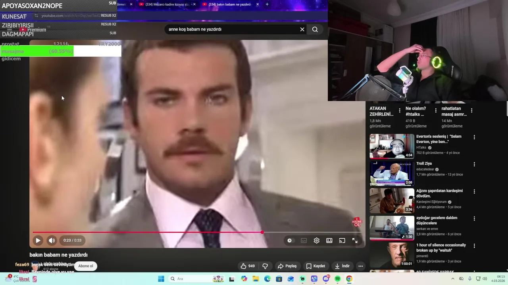This screenshot has width=508, height=285.
Task: Mute the video with the speaker icon
Action: (x=52, y=240)
